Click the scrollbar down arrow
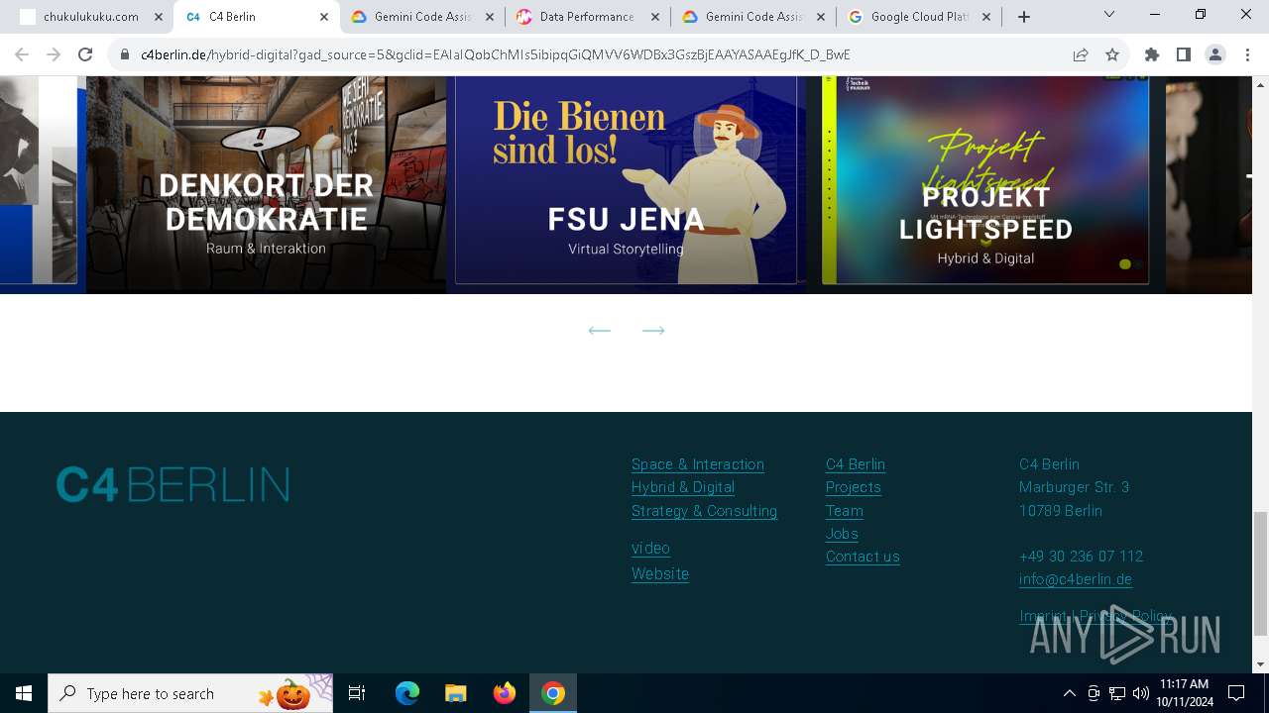This screenshot has width=1269, height=713. 1260,664
